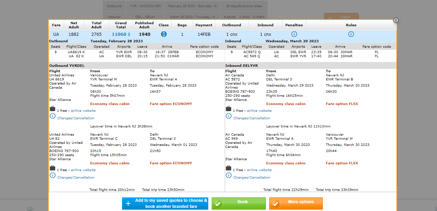This screenshot has width=437, height=211.
Task: Add quote to my saved quotes
Action: coord(165,204)
